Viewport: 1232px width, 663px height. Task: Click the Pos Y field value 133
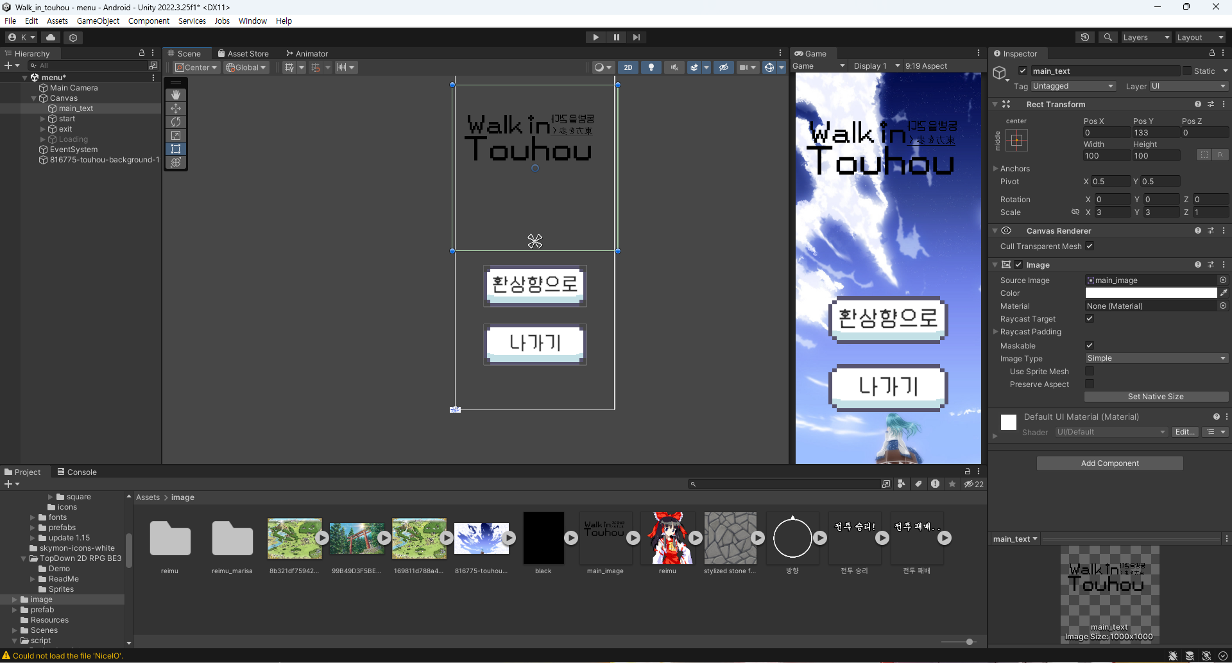coord(1156,133)
